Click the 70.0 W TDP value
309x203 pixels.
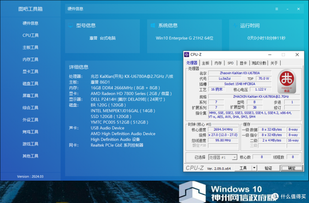[x=264, y=79]
